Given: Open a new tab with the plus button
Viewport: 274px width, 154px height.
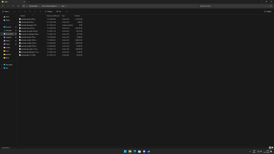Looking at the screenshot, I should pyautogui.click(x=29, y=2).
